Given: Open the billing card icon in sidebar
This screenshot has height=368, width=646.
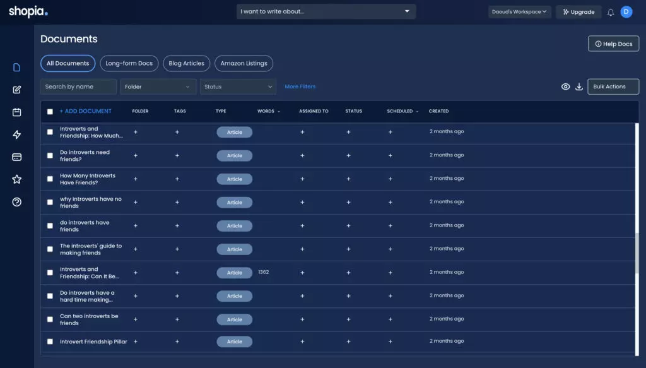Looking at the screenshot, I should point(16,157).
